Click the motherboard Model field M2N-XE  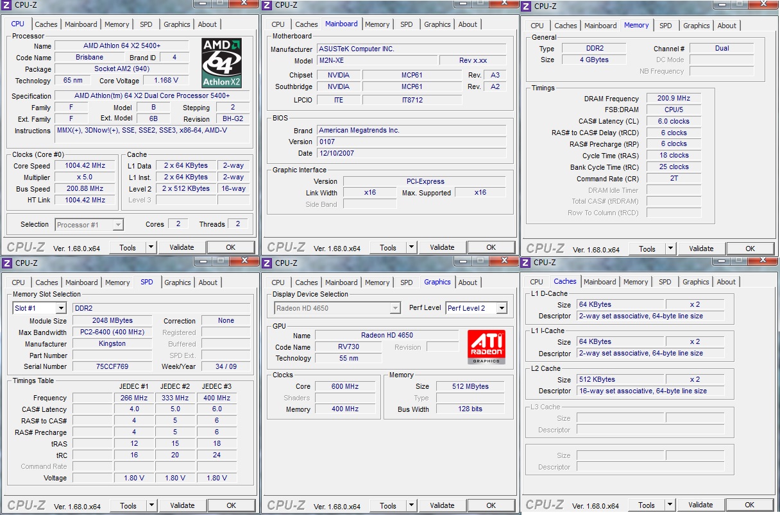(x=376, y=61)
